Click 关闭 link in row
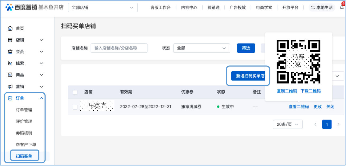The image size is (346, 166). [x=330, y=107]
